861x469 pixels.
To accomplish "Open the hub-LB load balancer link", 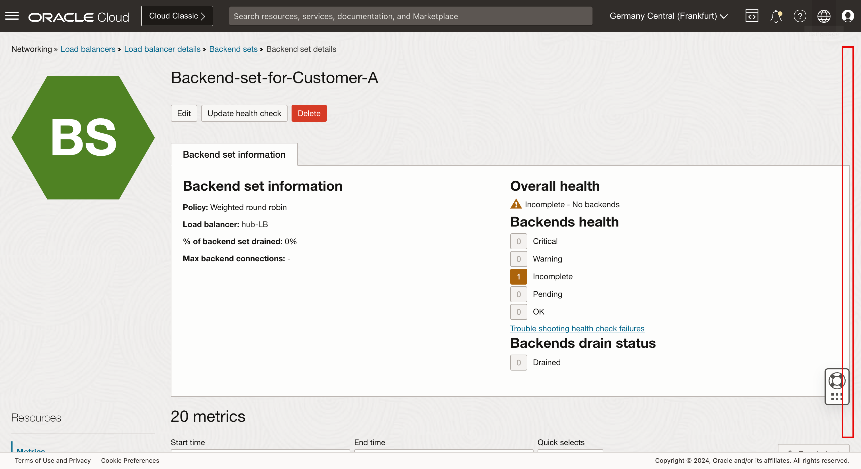I will (x=254, y=224).
